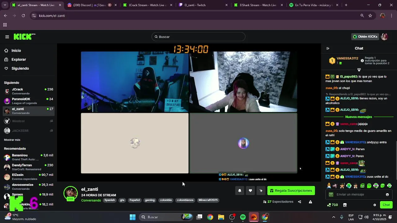This screenshot has height=223, width=397.
Task: Open davooxeneize recommended channel
Action: point(29,187)
